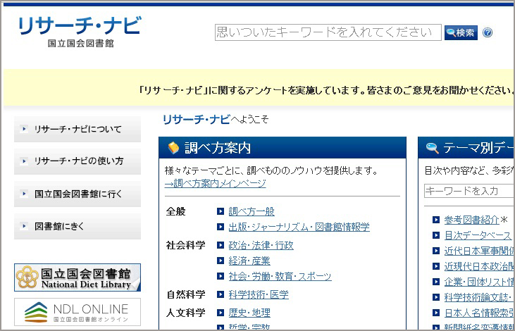Screen dimensions: 515x331
Task: Click arrow bullet next to 政治・法律・行政
Action: point(221,245)
